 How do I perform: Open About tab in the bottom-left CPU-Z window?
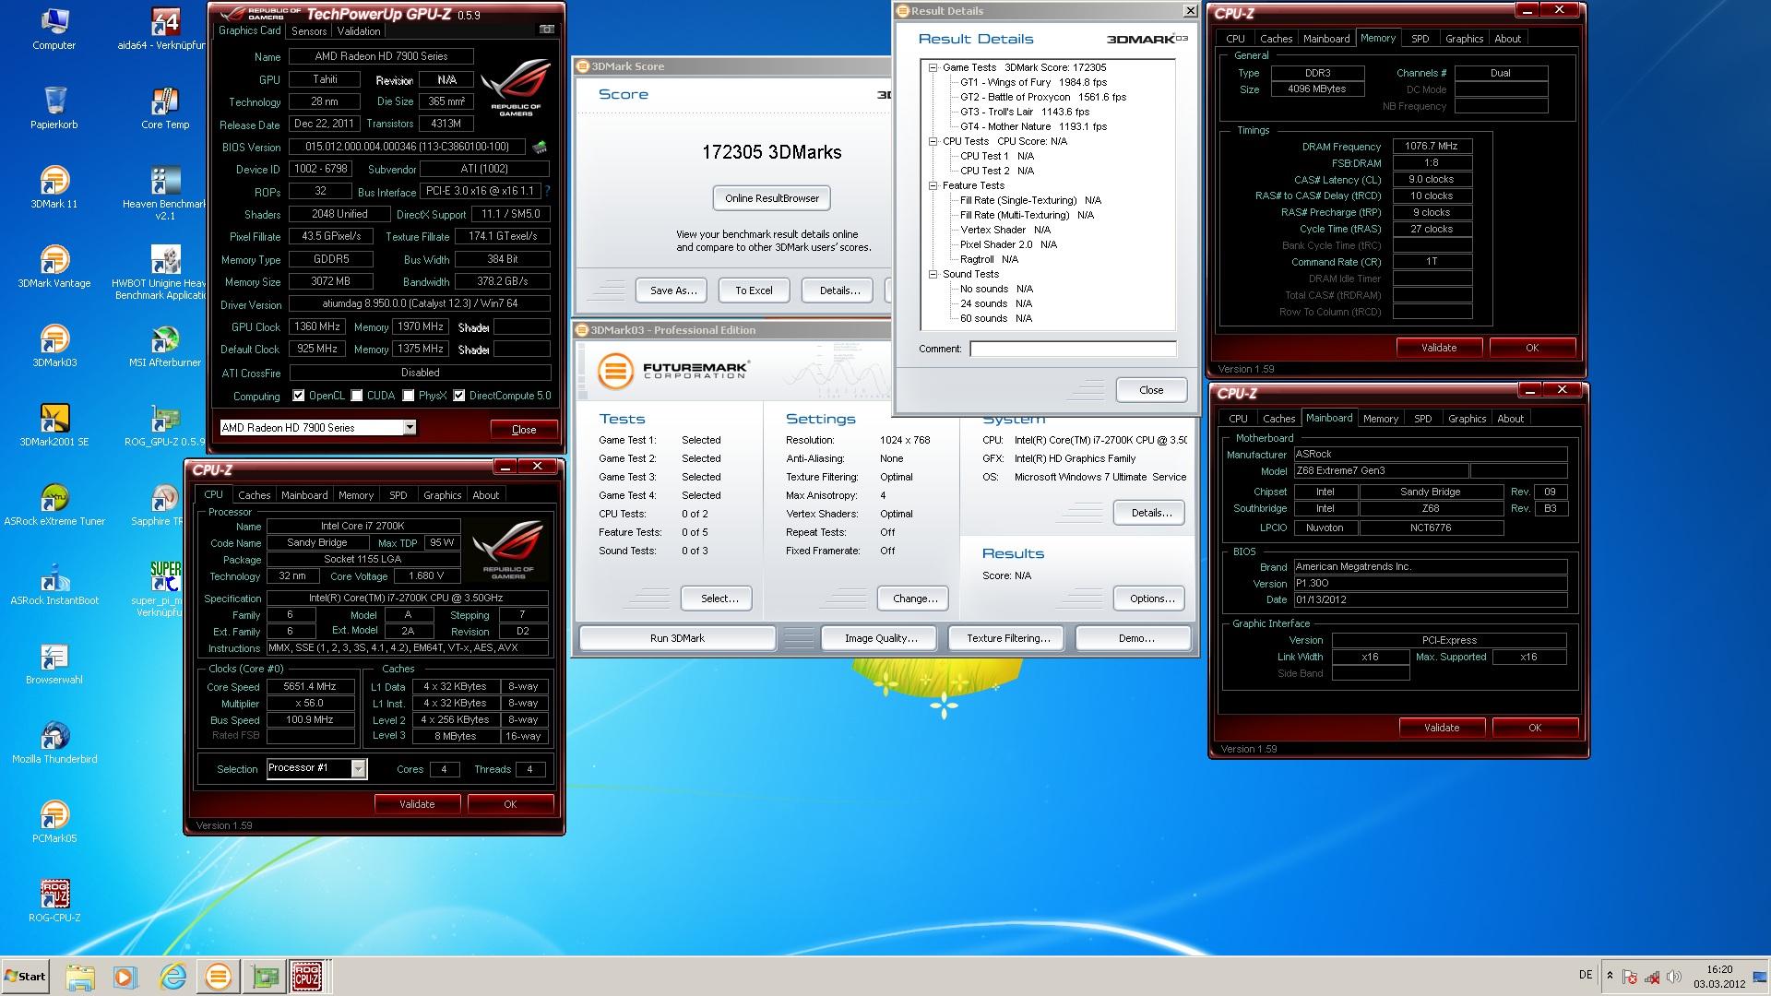[x=485, y=495]
